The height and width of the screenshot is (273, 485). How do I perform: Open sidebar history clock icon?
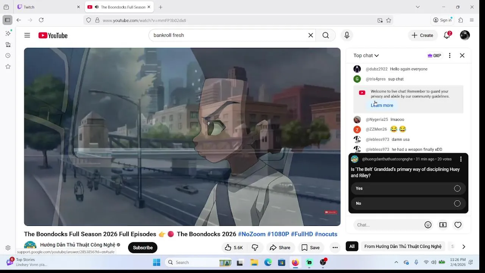pyautogui.click(x=8, y=55)
